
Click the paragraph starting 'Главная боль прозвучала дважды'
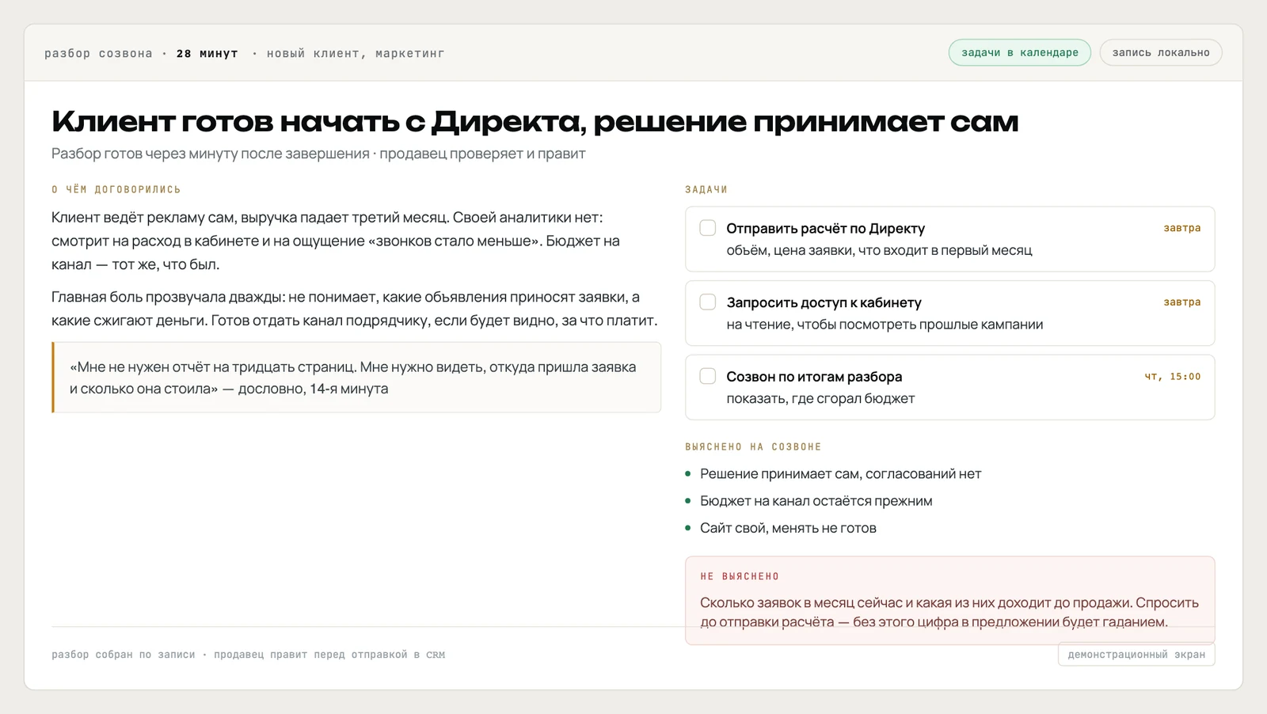click(x=355, y=309)
